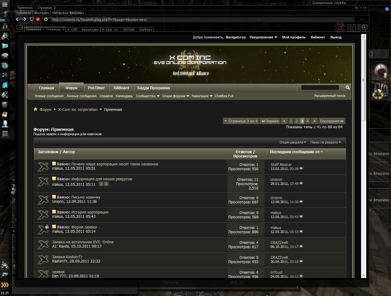Screen dimensions: 391x296
Task: Open the Бадди Программа tab
Action: click(x=153, y=88)
